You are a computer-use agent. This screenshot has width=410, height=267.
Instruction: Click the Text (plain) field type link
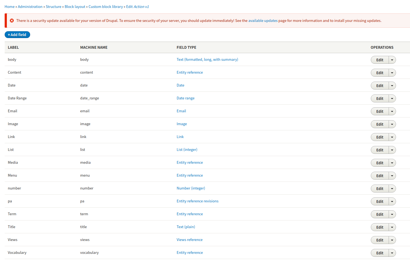[x=186, y=227]
